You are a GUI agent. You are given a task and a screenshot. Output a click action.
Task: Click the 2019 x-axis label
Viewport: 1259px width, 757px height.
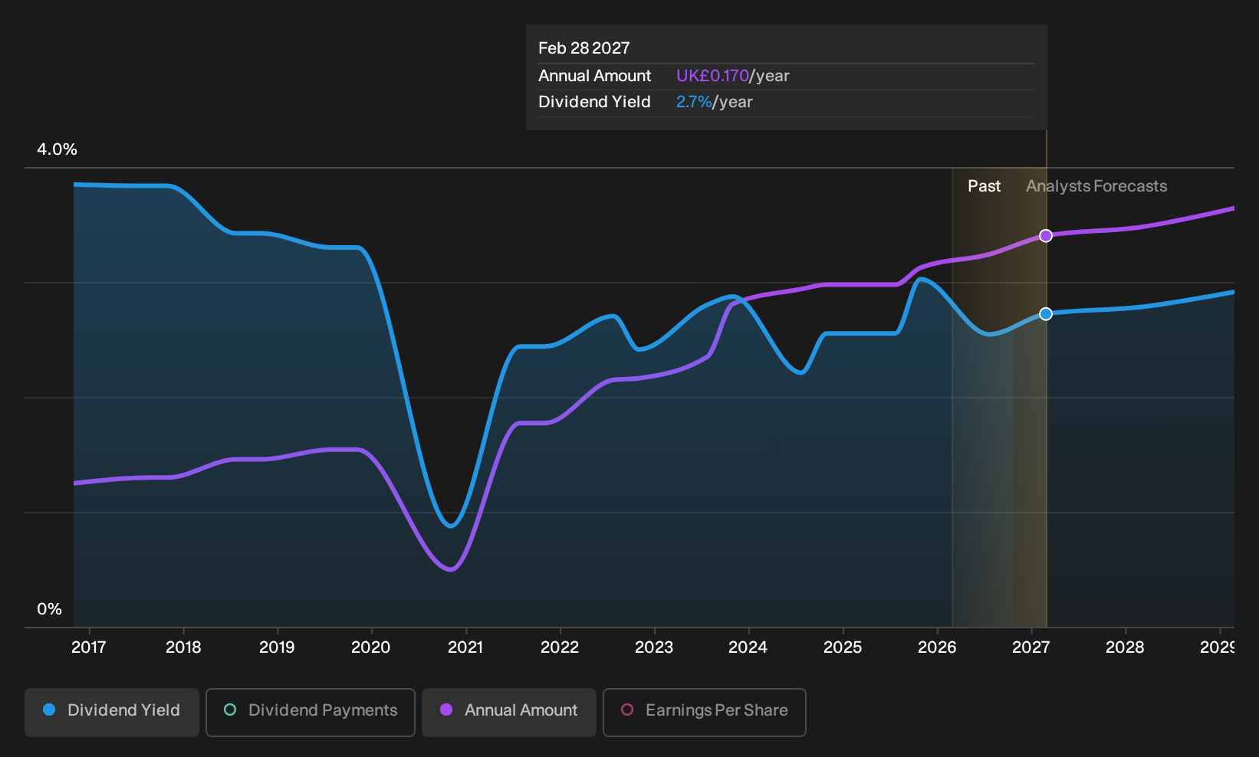pos(277,647)
